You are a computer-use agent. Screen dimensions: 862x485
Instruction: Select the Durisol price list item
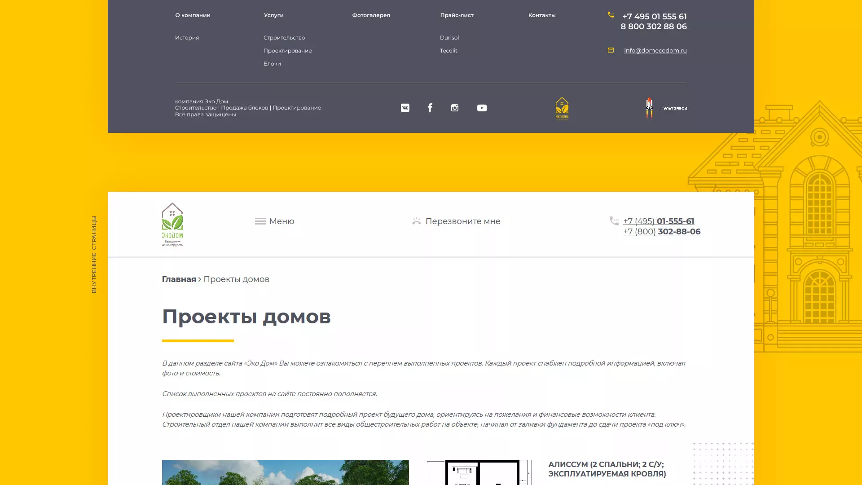tap(449, 38)
